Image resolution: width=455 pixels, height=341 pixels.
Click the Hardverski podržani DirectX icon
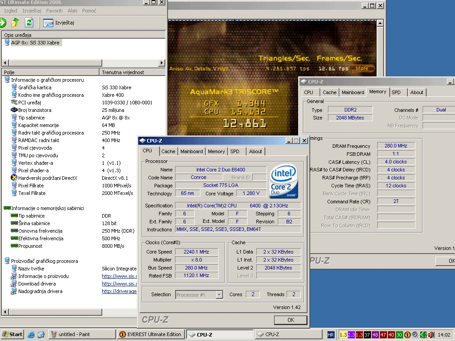click(x=14, y=178)
